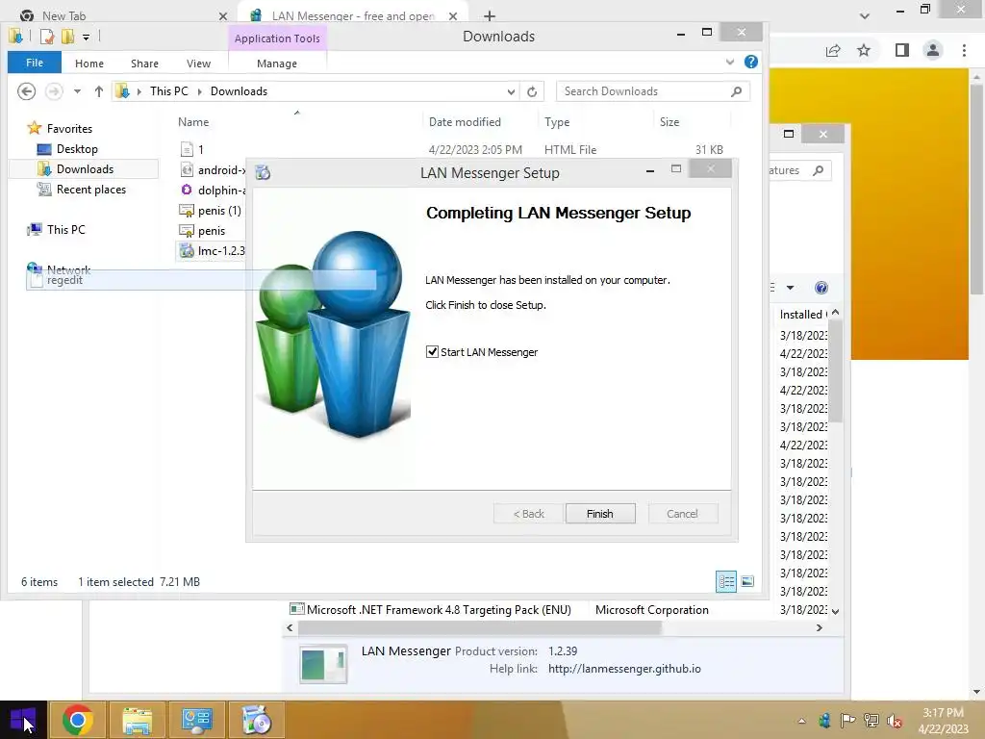Click the New folder quick access icon
Image resolution: width=985 pixels, height=739 pixels.
click(x=67, y=36)
